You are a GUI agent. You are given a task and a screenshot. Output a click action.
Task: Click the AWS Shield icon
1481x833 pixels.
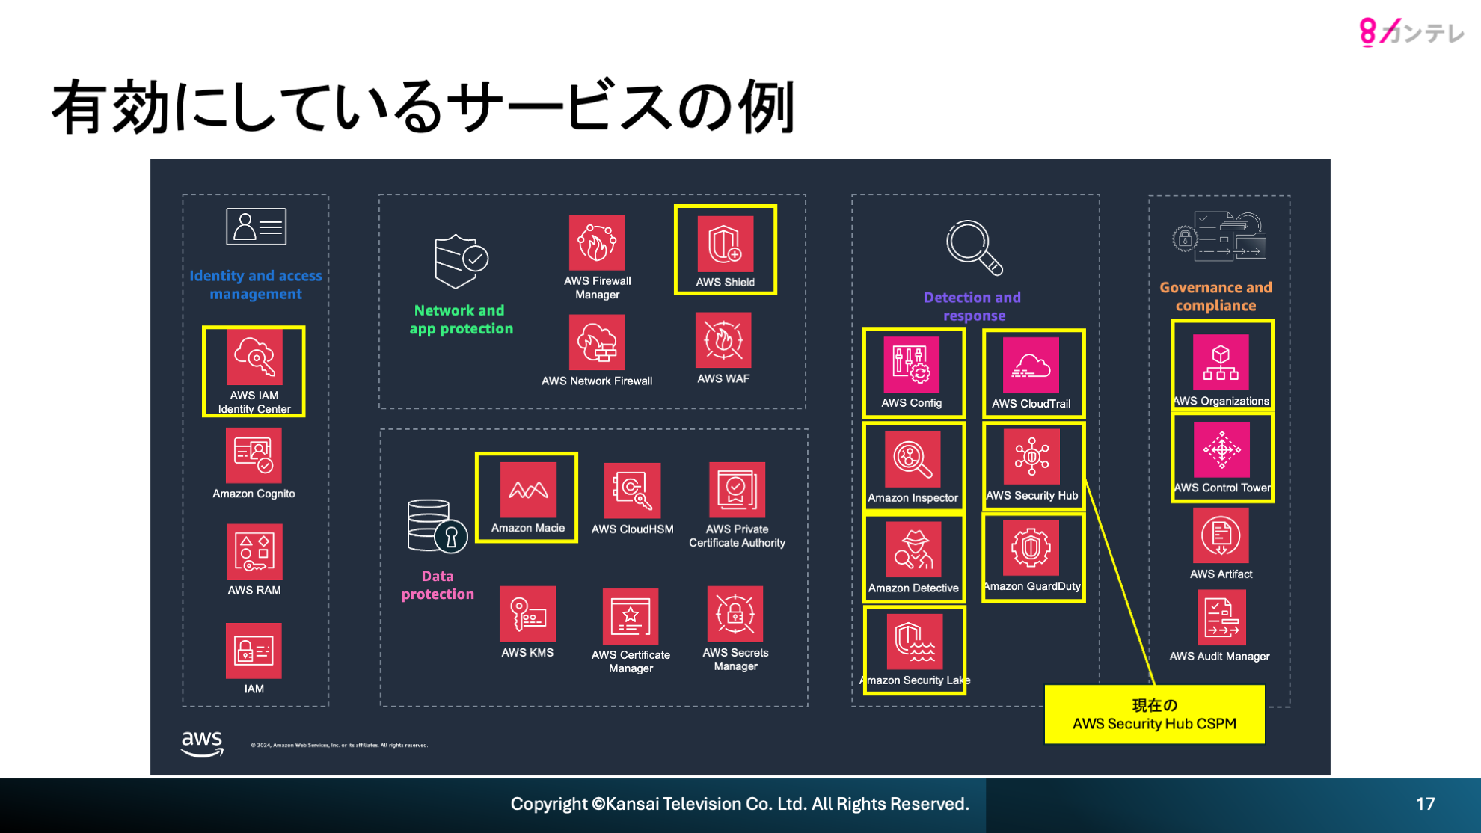click(x=725, y=244)
